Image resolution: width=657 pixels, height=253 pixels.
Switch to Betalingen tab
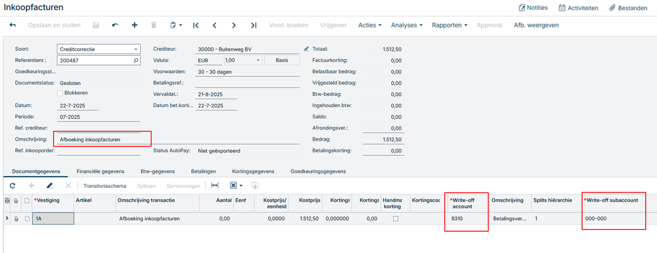203,172
